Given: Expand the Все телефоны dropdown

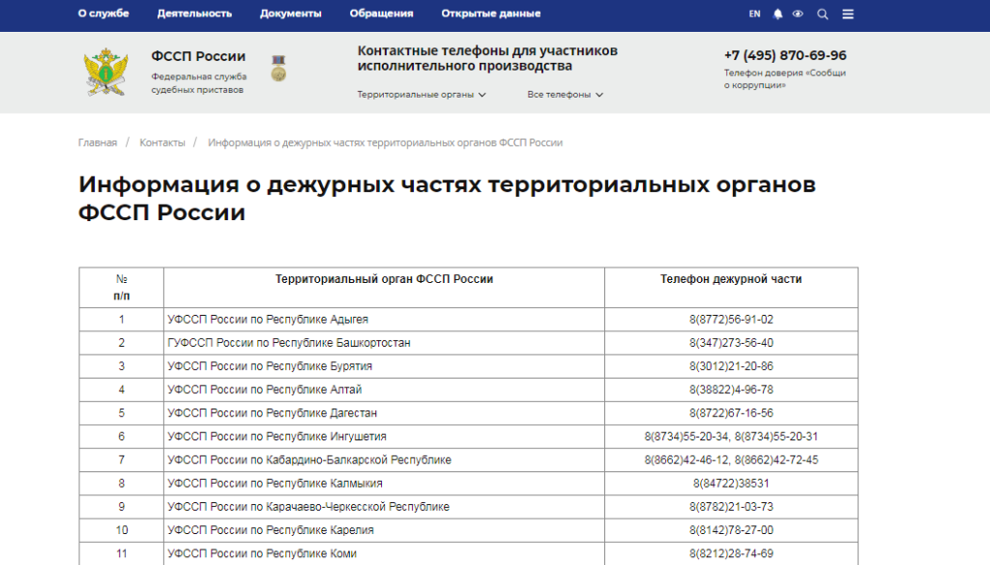Looking at the screenshot, I should point(565,95).
